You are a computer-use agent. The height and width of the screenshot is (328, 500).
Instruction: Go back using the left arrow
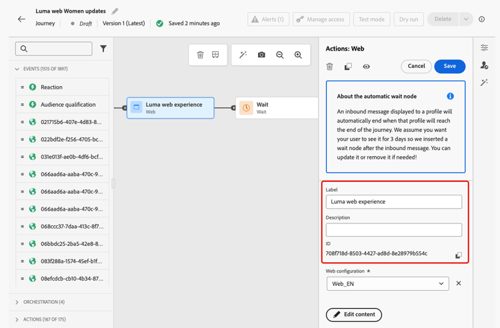click(21, 19)
